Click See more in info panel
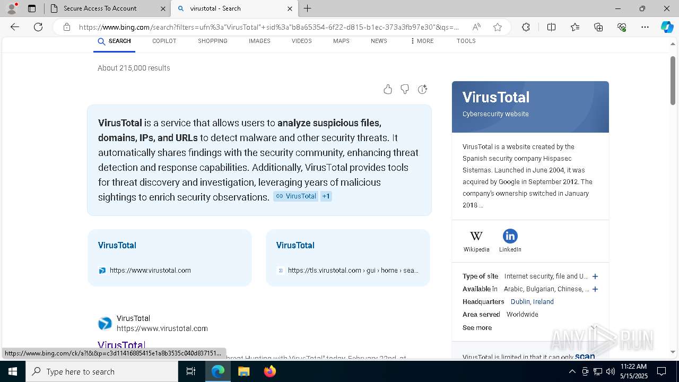This screenshot has width=679, height=382. coord(477,327)
